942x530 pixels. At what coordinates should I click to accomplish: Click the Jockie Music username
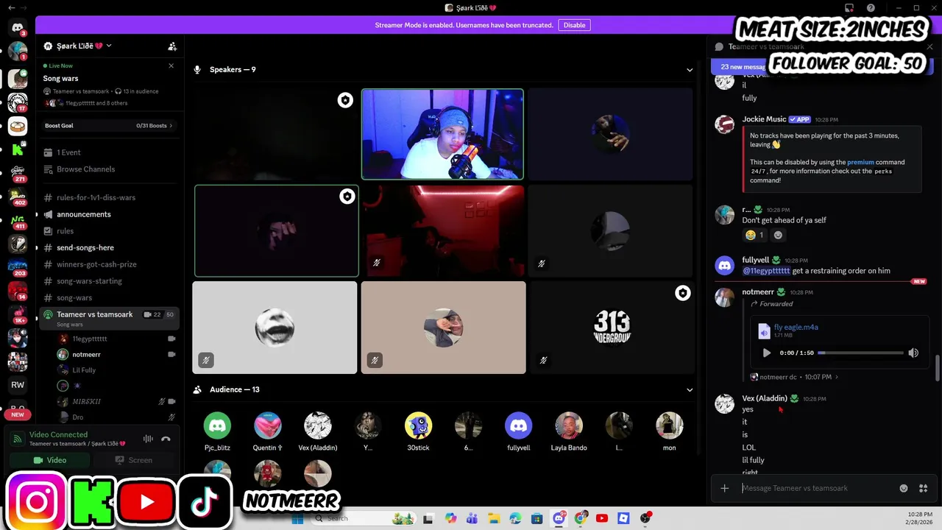coord(764,119)
